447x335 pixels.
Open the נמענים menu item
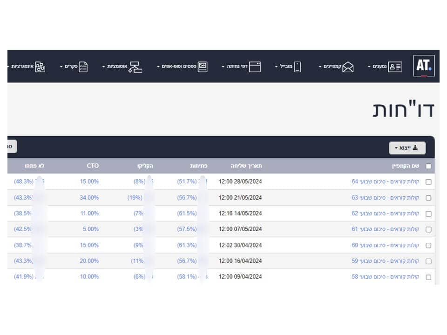click(379, 67)
